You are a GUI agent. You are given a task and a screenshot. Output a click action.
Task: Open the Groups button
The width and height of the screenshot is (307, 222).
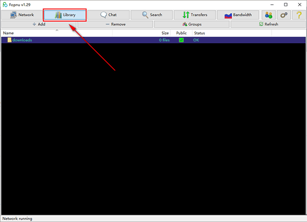[191, 24]
